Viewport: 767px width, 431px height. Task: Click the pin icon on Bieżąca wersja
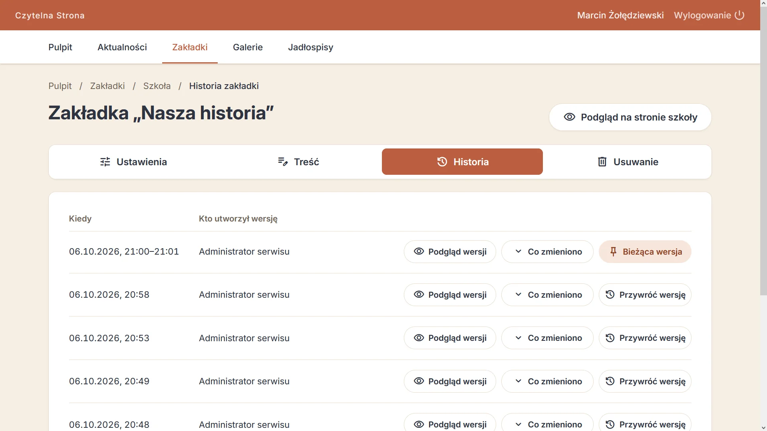click(613, 251)
